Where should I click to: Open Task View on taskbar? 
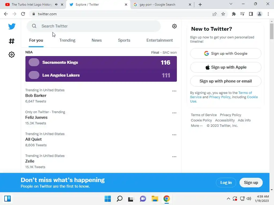(131, 199)
